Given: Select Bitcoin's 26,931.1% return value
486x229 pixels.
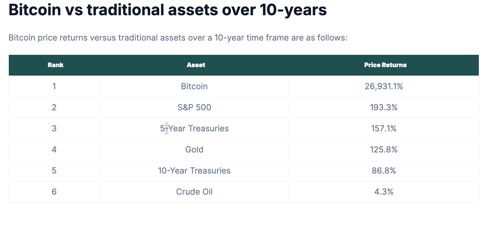Looking at the screenshot, I should coord(384,86).
